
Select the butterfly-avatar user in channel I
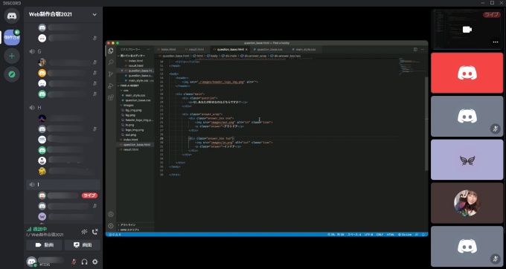(x=42, y=216)
